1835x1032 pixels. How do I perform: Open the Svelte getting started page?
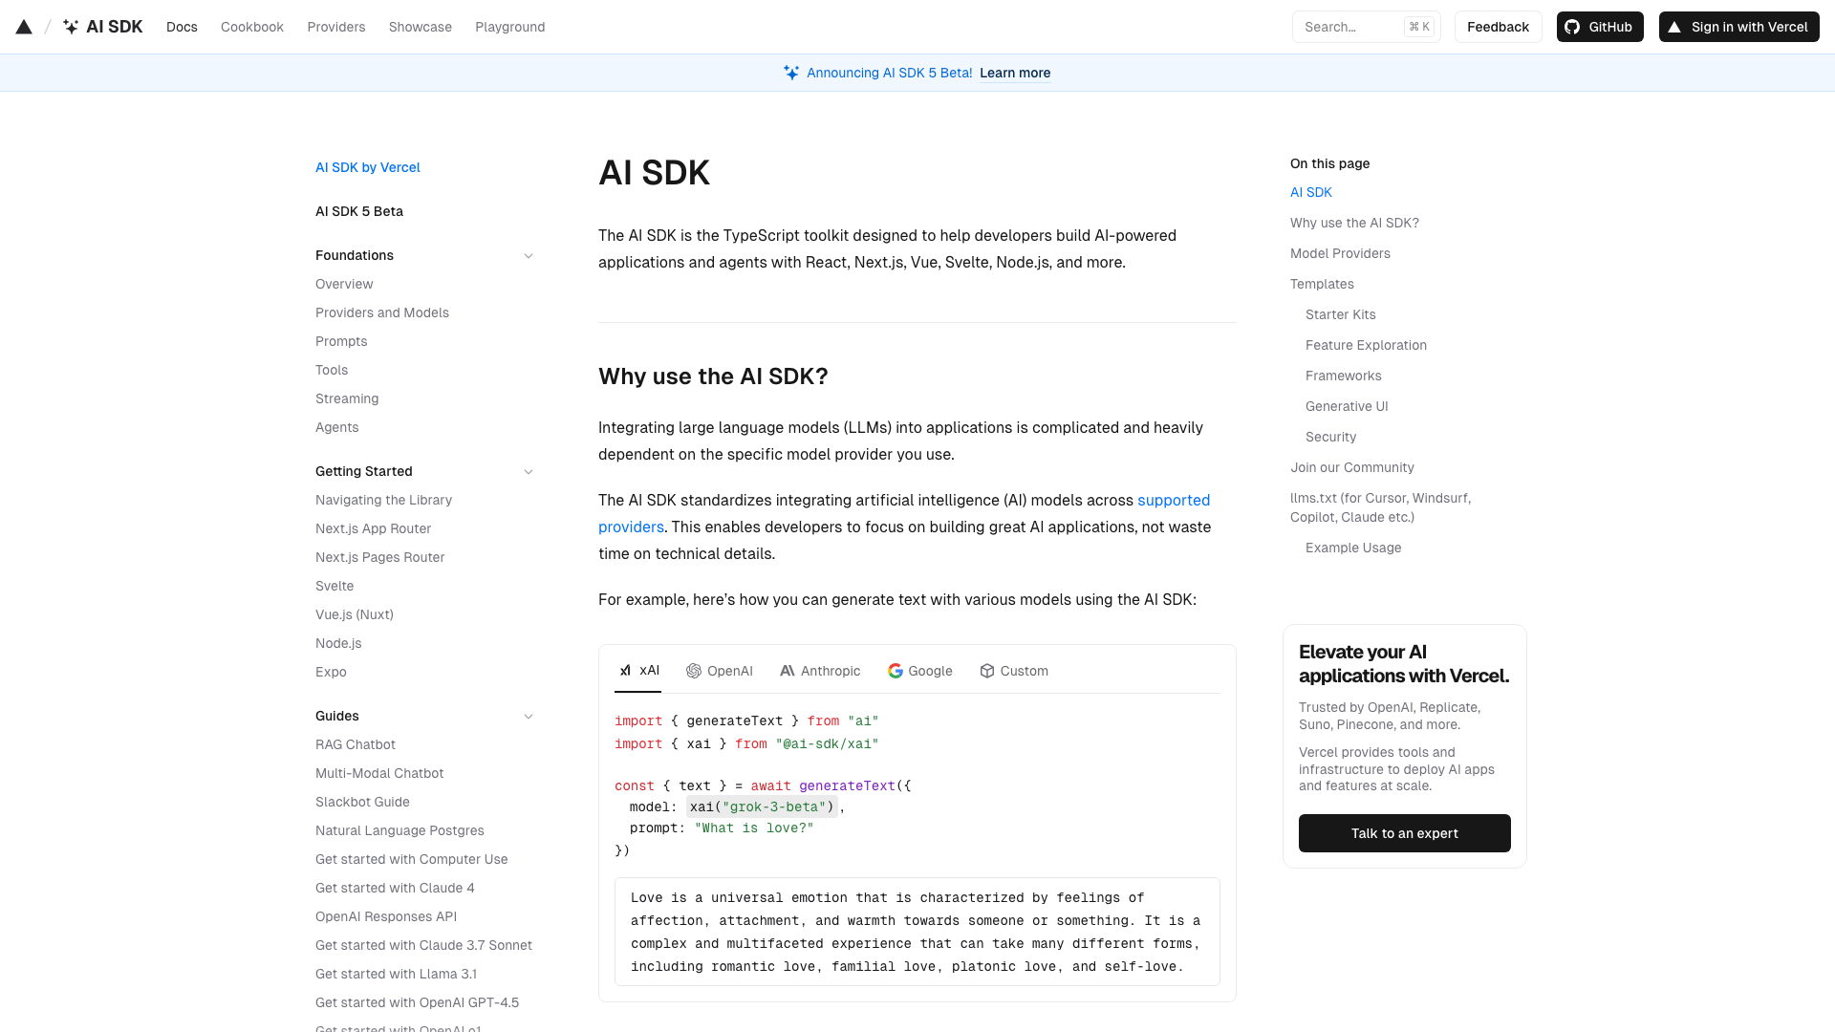tap(335, 586)
